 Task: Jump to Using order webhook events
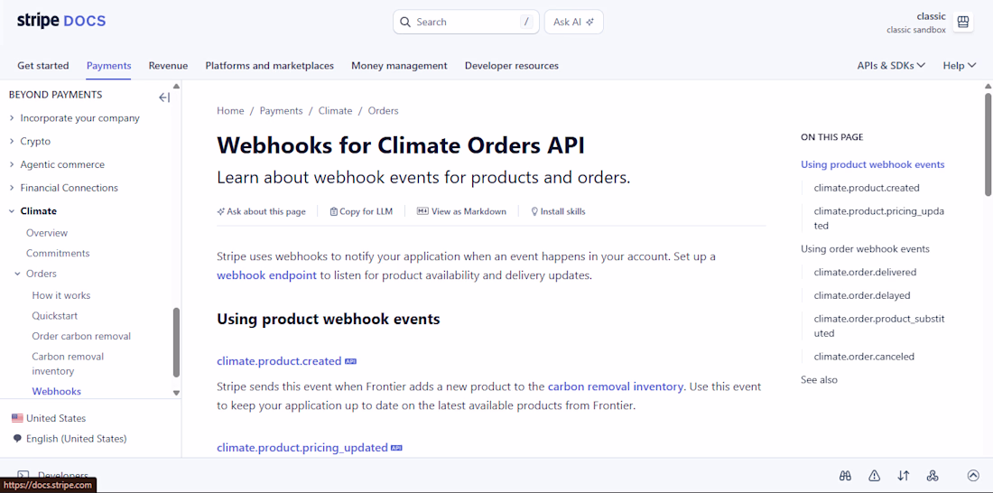pos(865,248)
